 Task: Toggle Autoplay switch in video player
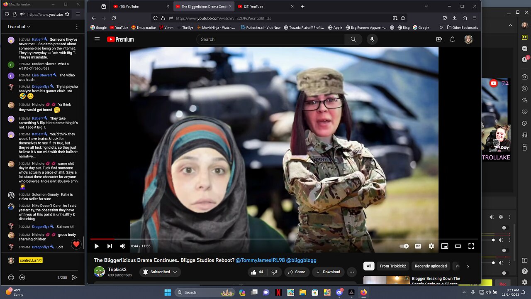tap(404, 246)
